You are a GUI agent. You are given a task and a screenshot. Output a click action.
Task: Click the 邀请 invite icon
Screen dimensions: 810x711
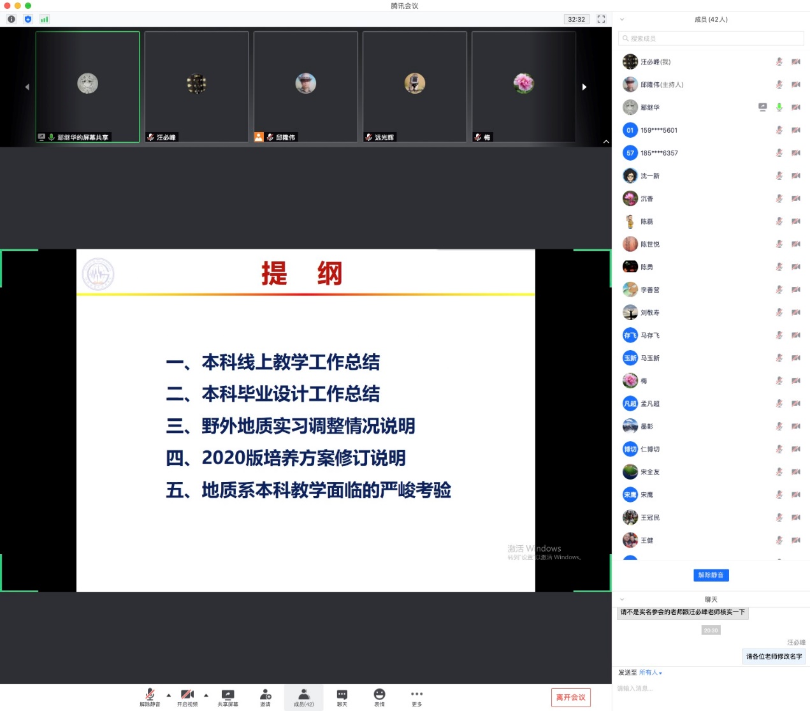point(265,697)
